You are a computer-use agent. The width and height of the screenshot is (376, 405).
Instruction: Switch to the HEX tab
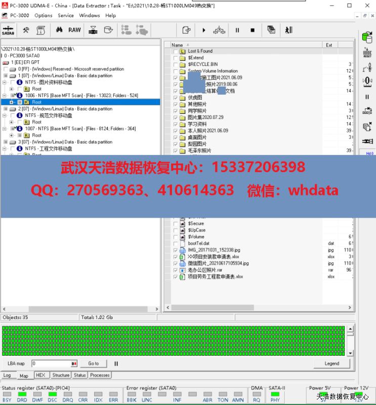click(40, 375)
